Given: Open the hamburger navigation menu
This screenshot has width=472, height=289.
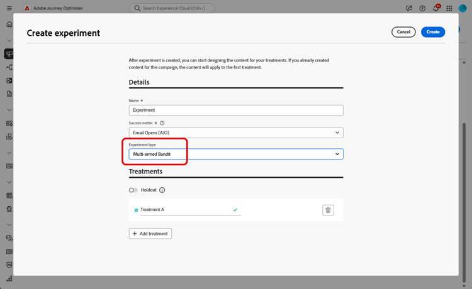Looking at the screenshot, I should pos(9,8).
